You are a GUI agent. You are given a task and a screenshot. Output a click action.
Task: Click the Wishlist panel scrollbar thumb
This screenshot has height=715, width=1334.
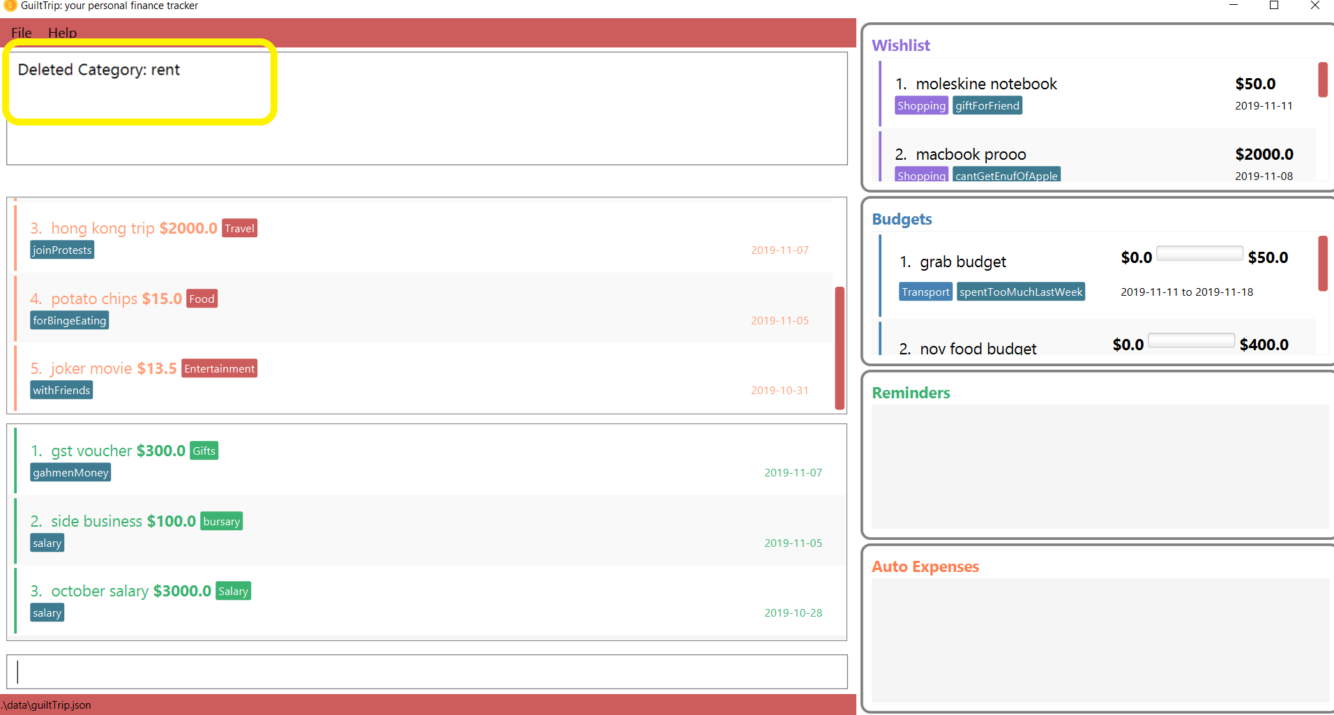pos(1322,80)
